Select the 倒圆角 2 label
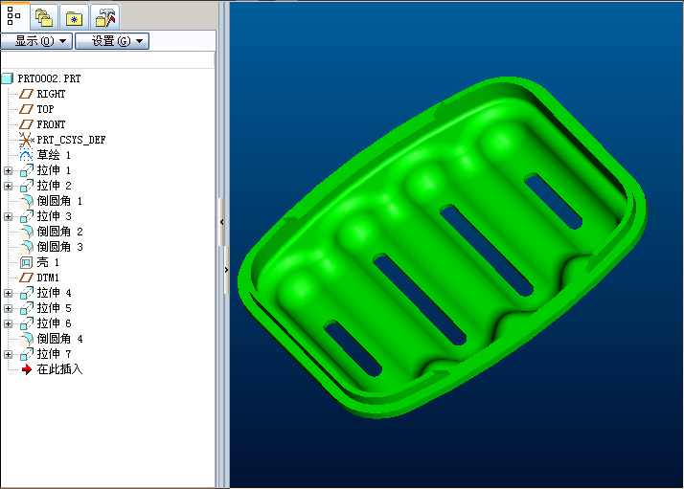The image size is (684, 489). [59, 232]
